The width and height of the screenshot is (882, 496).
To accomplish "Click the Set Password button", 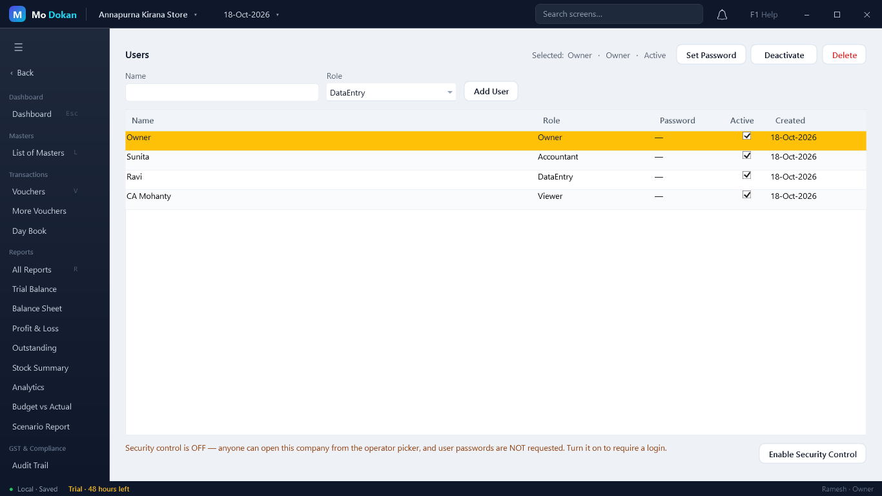I will (x=711, y=55).
